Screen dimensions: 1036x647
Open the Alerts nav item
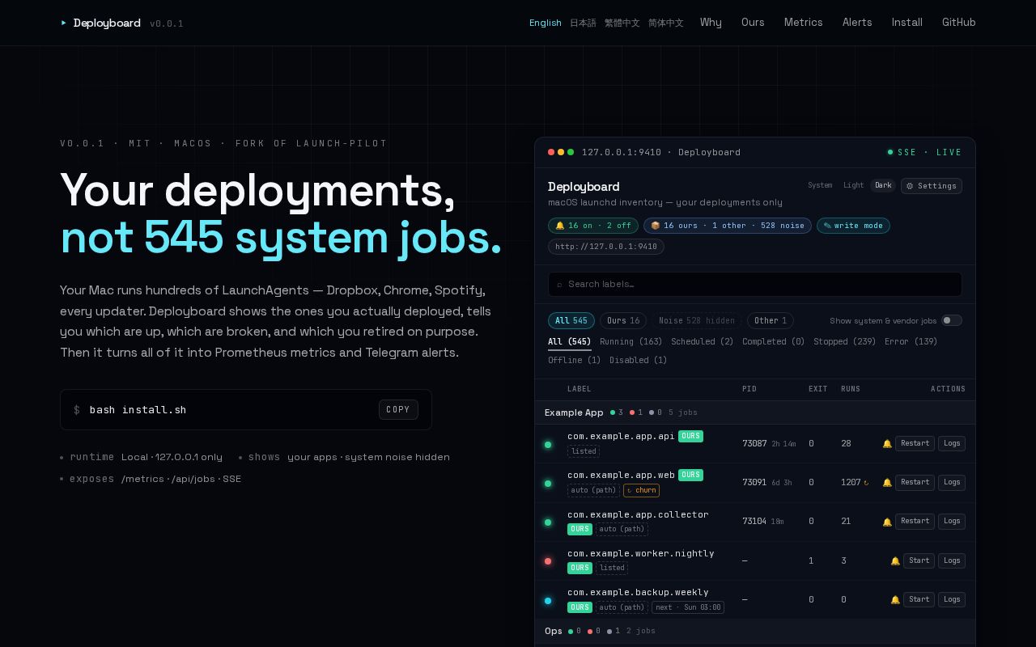point(857,23)
